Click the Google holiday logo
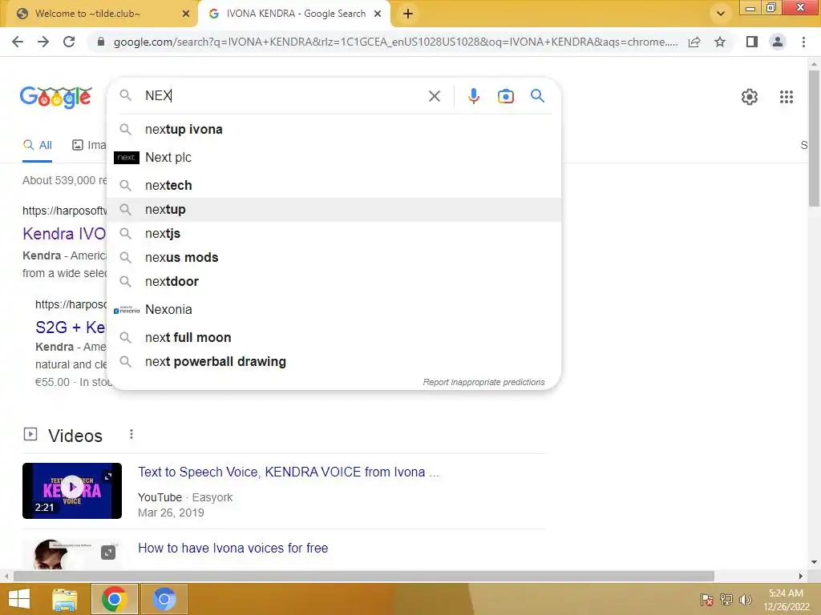The image size is (821, 615). point(56,97)
